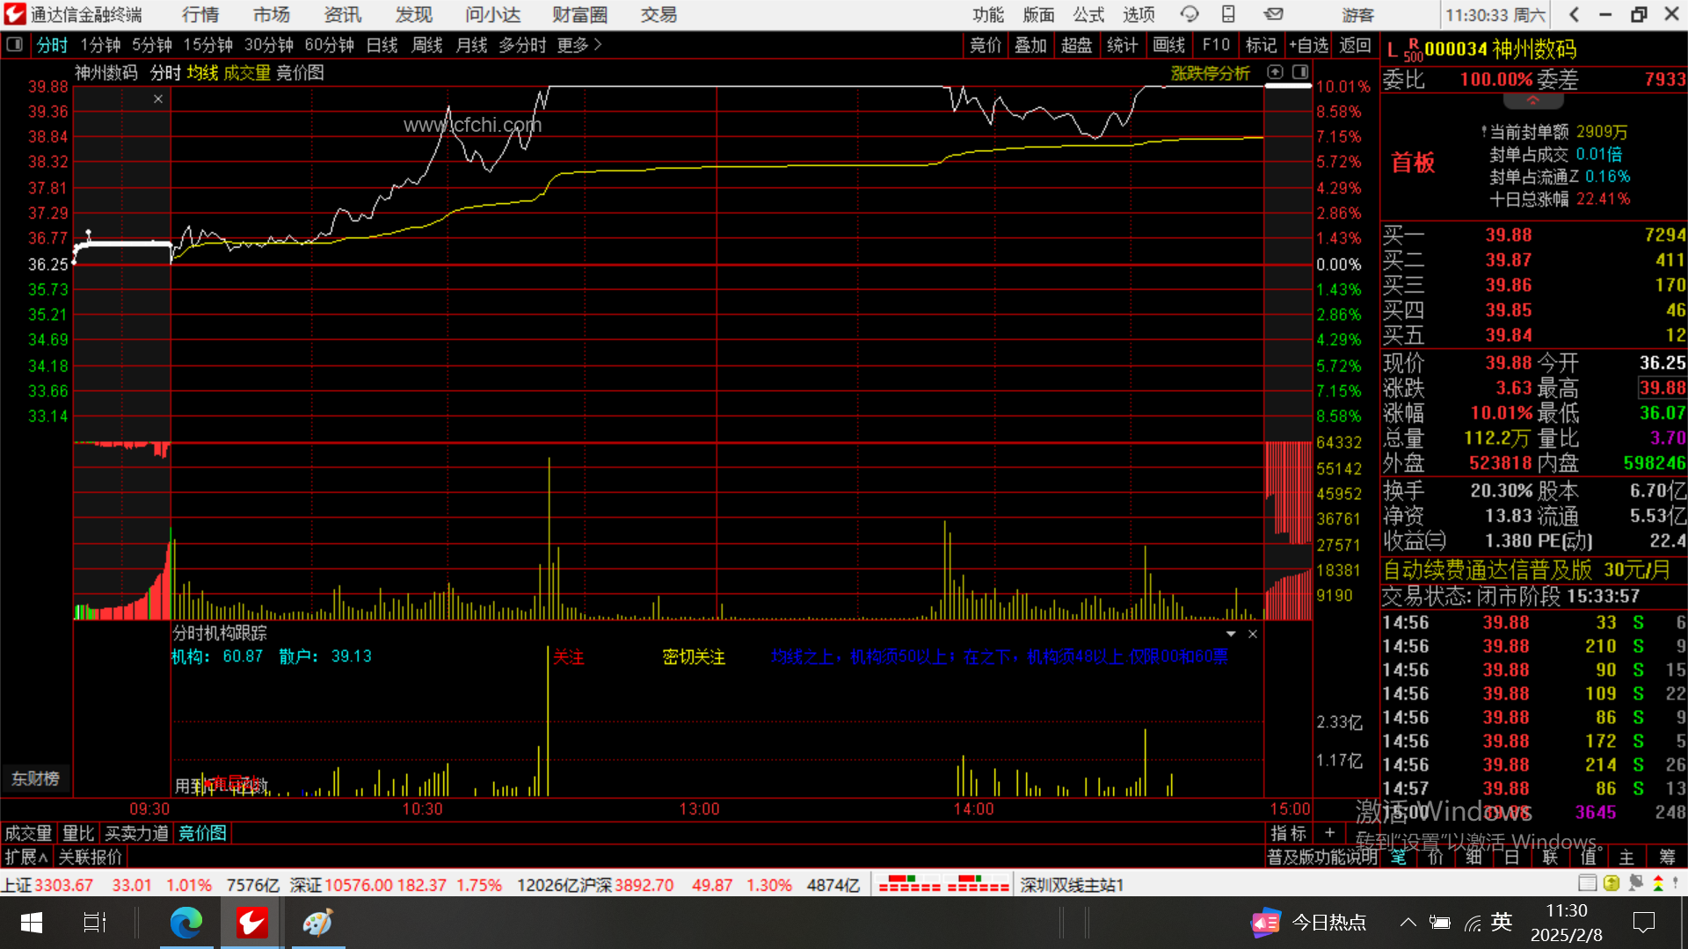This screenshot has height=949, width=1688.
Task: Click the satellite dish status icon
Action: 1635,883
